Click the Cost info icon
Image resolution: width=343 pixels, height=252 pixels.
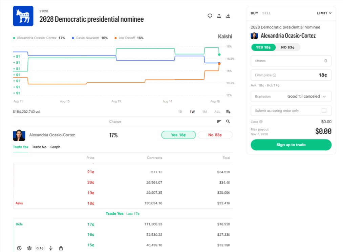(x=261, y=122)
